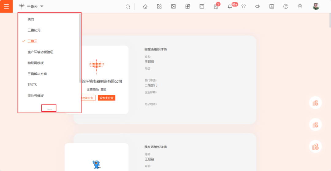Screen dimensions: 331x171
Task: Open the hexagon settings icon
Action: coord(300,6)
